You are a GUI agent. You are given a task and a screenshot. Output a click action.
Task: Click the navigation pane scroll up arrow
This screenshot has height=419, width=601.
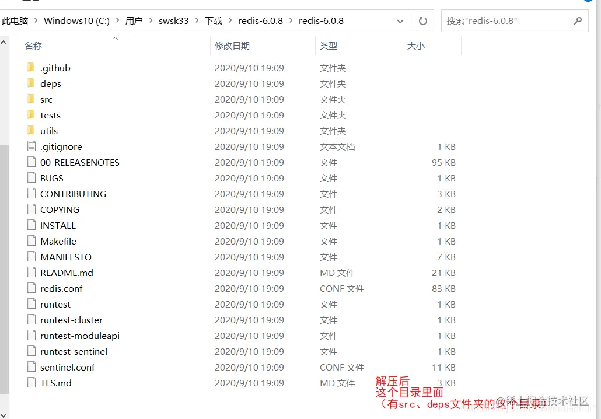[4, 43]
